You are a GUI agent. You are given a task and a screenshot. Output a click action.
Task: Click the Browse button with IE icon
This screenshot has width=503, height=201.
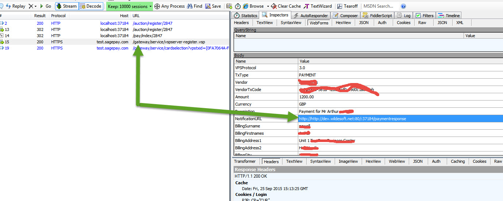tap(253, 6)
